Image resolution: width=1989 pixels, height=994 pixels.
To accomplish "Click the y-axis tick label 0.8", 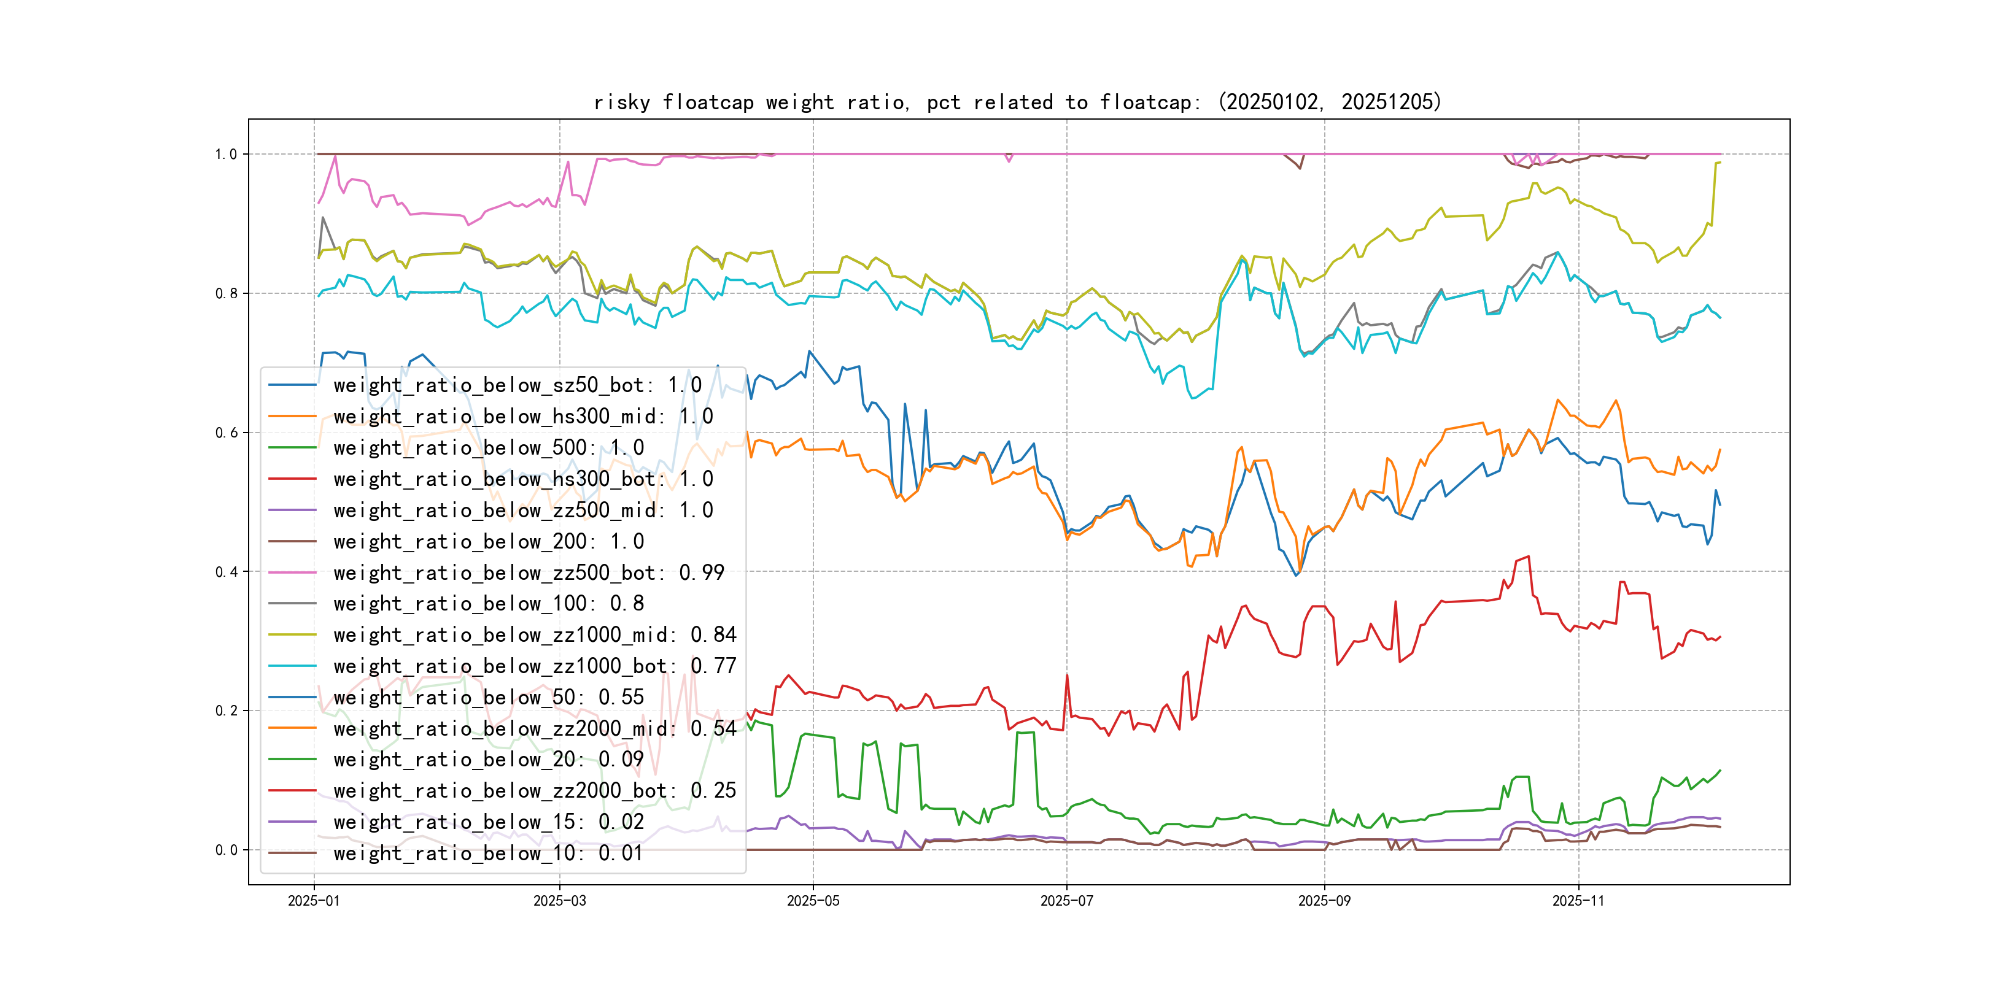I will coord(227,293).
